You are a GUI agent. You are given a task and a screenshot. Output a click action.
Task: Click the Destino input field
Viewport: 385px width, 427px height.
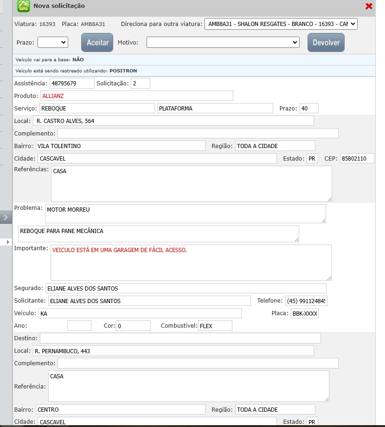[180, 338]
